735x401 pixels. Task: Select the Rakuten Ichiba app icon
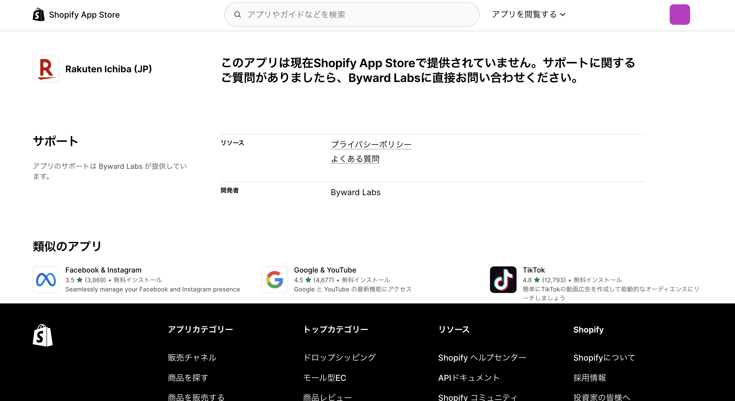pyautogui.click(x=46, y=69)
